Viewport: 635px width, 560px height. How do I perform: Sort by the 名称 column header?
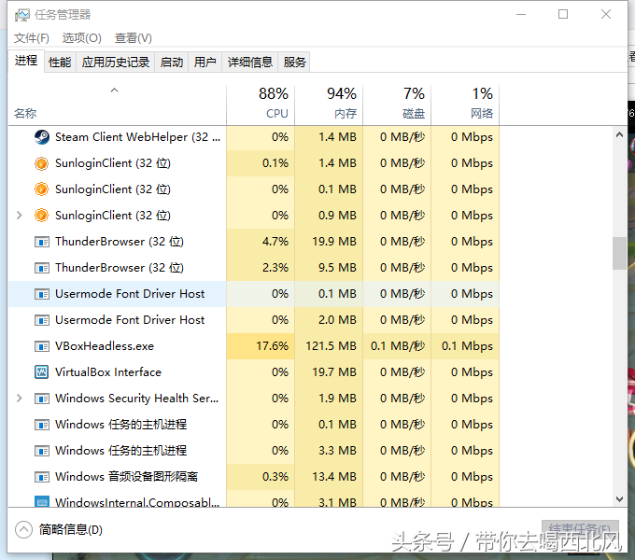click(118, 105)
